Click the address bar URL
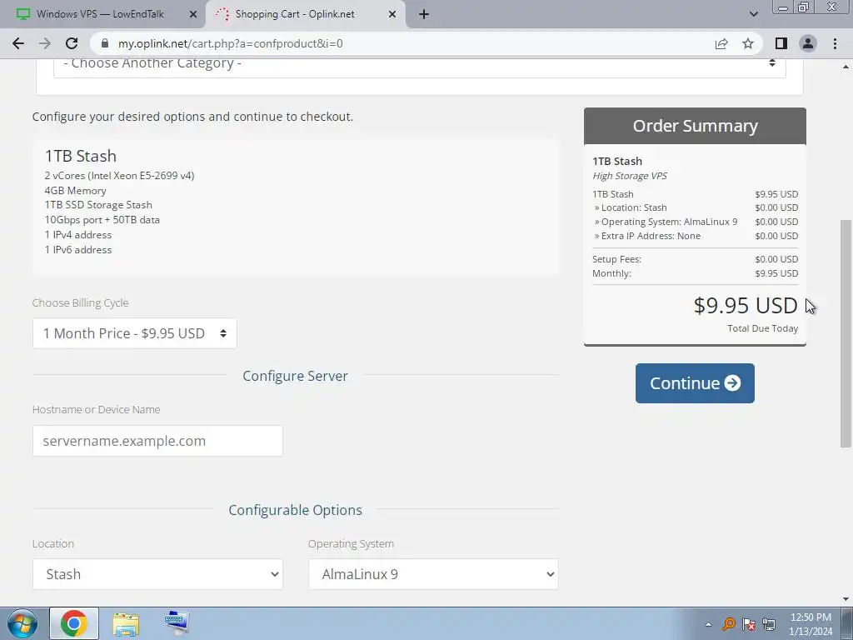The height and width of the screenshot is (640, 853). (x=230, y=43)
